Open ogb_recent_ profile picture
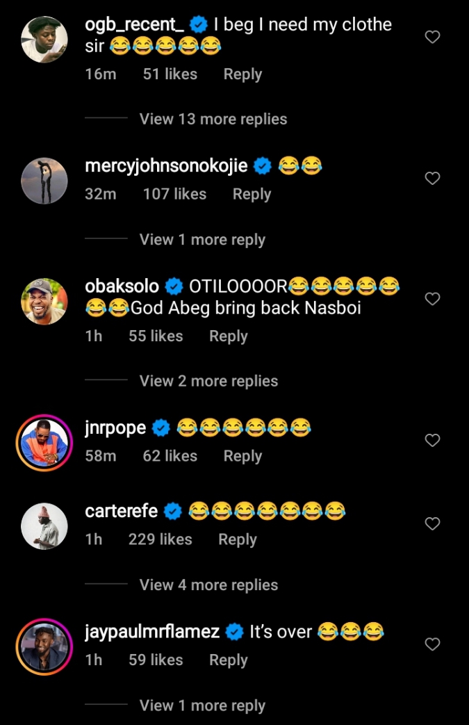469x725 pixels. [x=44, y=40]
